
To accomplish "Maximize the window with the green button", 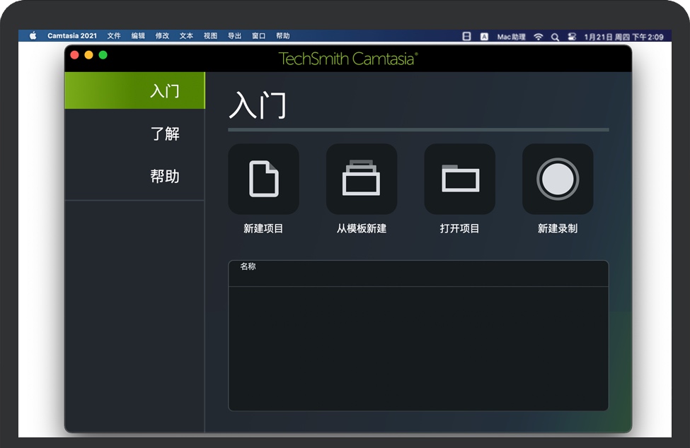I will pyautogui.click(x=103, y=55).
